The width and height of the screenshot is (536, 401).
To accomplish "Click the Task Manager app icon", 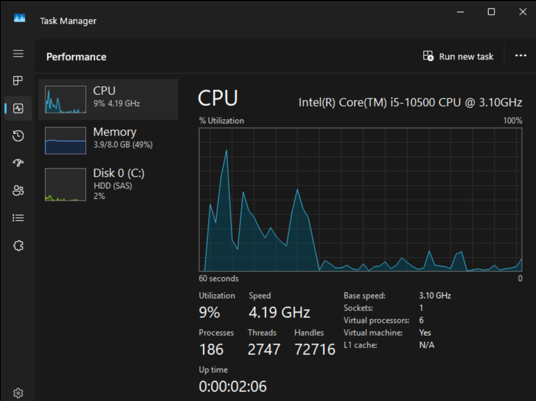I will [x=20, y=18].
